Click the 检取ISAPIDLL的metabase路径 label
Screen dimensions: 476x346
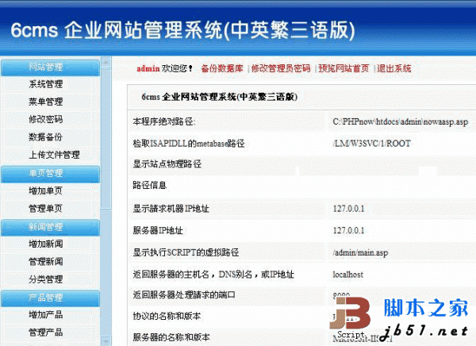pyautogui.click(x=189, y=144)
